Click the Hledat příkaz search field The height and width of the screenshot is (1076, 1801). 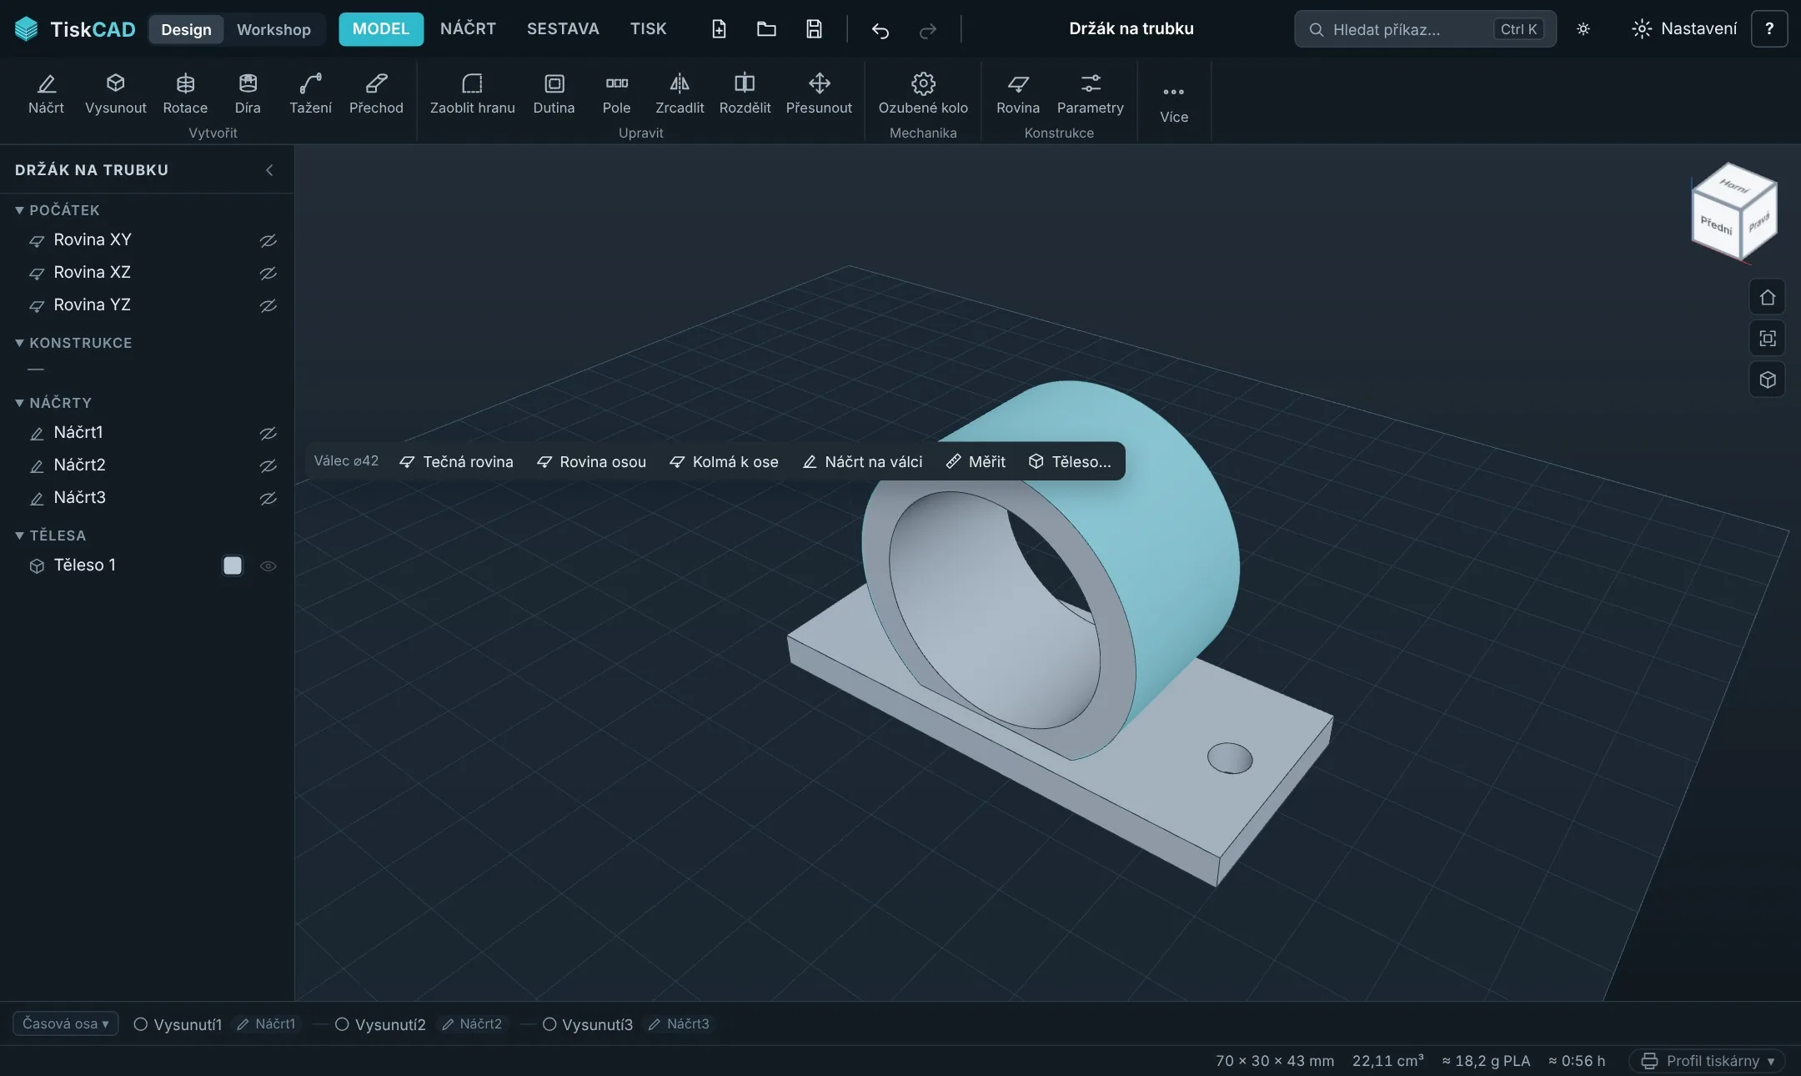coord(1425,29)
